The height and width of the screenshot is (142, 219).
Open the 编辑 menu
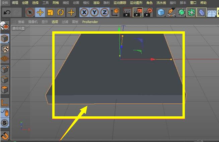pos(15,3)
